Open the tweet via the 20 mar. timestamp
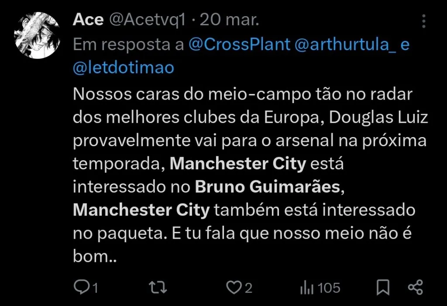 [x=228, y=19]
